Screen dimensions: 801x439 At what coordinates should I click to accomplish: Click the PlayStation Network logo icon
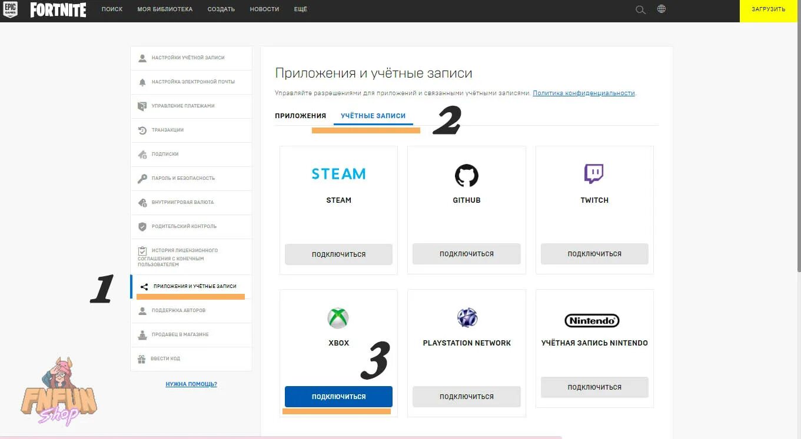tap(467, 318)
